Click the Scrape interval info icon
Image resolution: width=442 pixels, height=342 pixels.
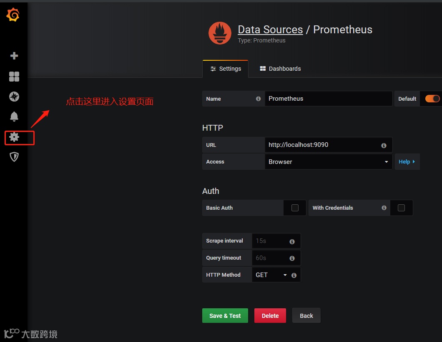(292, 241)
